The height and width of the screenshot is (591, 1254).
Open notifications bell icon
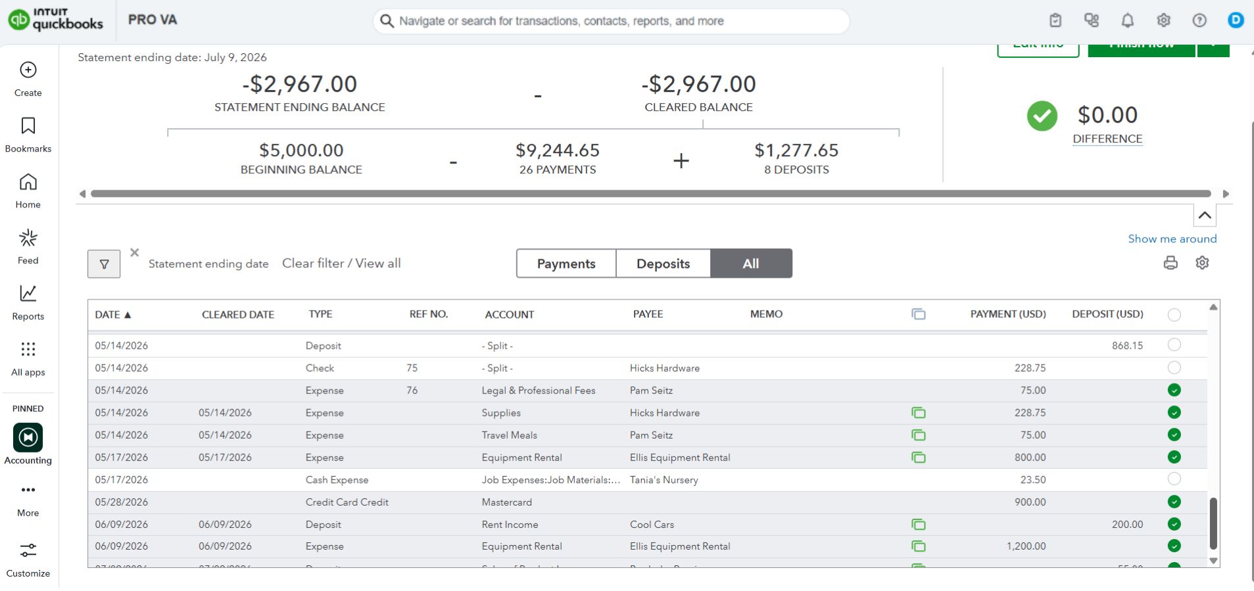(x=1127, y=20)
